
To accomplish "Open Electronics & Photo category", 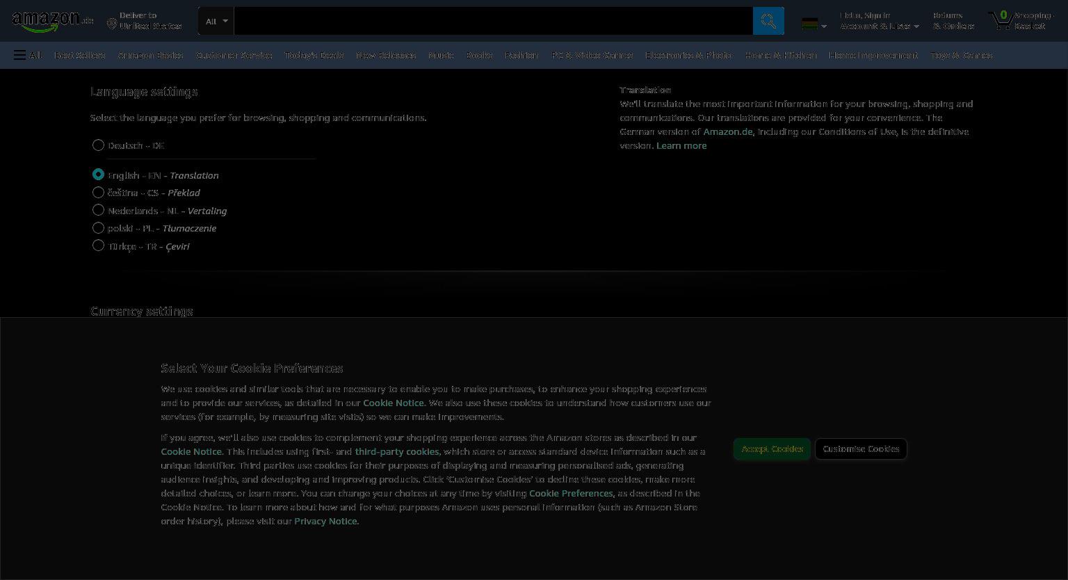I will (688, 55).
